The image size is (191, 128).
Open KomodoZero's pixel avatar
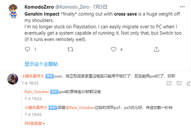click(x=13, y=11)
